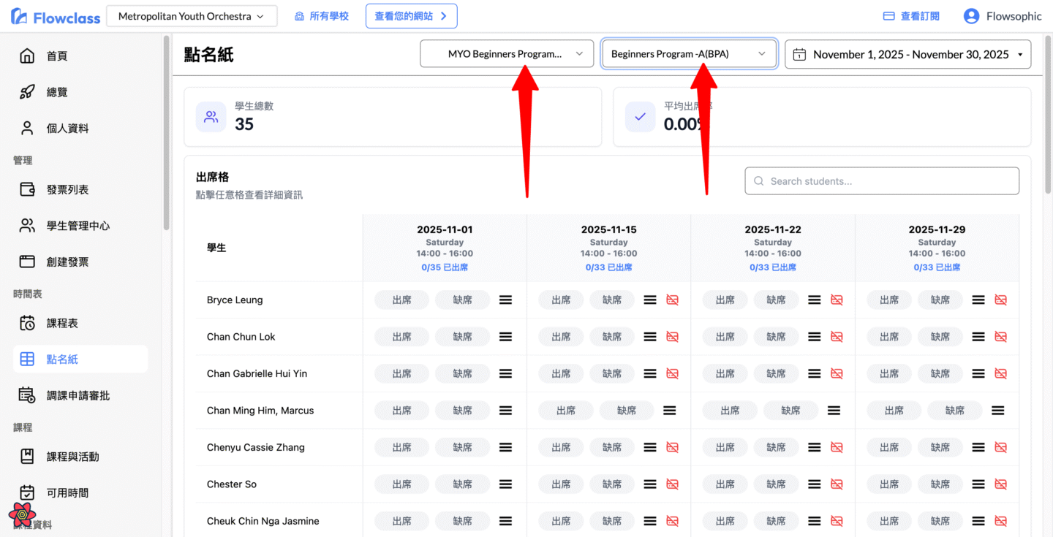Mark Chester So 出席 on 2025-11-22

pyautogui.click(x=725, y=484)
